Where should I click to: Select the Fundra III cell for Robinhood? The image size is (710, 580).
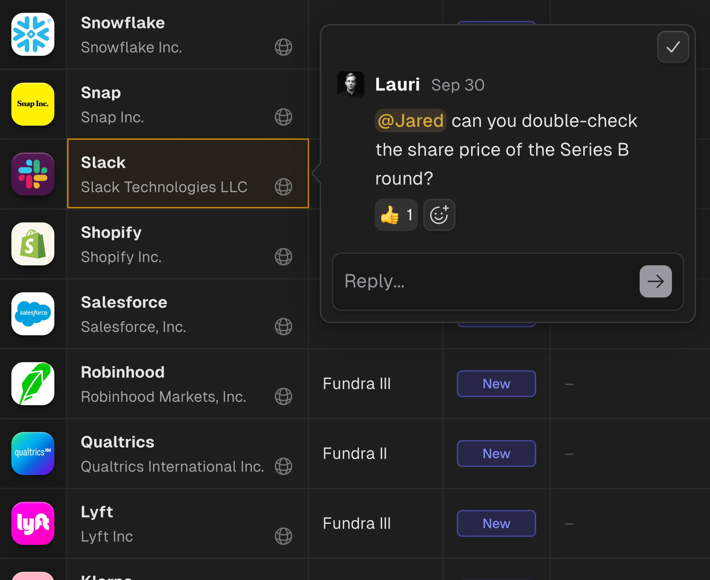click(357, 383)
